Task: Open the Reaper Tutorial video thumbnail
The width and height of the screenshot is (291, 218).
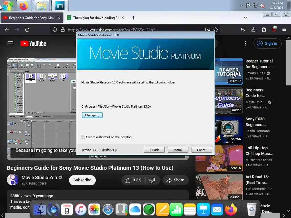Action: pyautogui.click(x=229, y=71)
